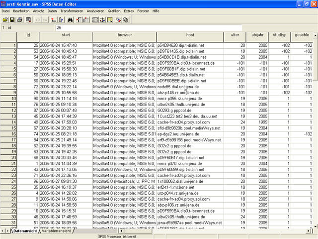This screenshot has width=318, height=239.
Task: Click the Insert Variable toolbar icon
Action: 87,19
